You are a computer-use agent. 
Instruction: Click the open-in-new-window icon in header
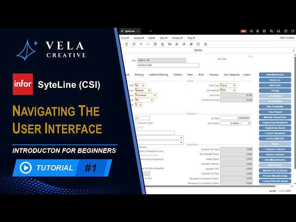[x=293, y=31]
